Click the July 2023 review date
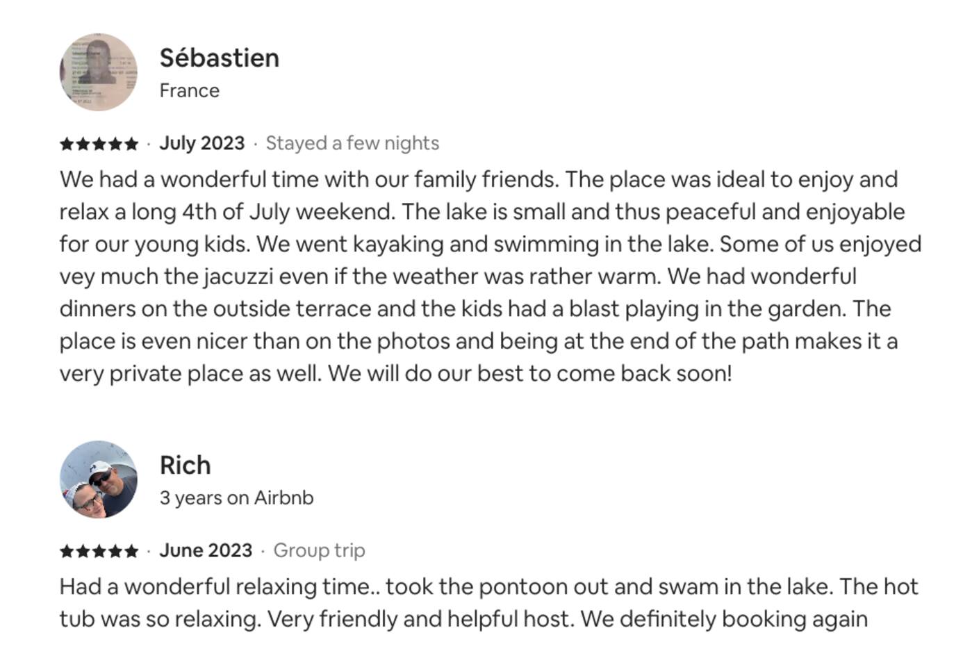This screenshot has width=972, height=667. point(201,143)
